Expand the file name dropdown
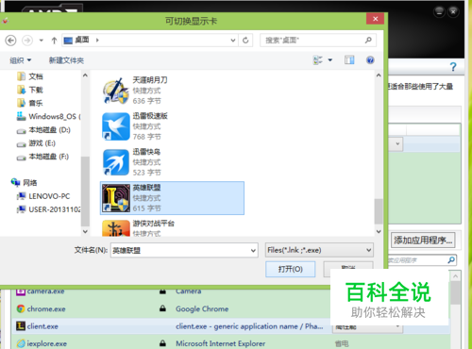Image resolution: width=472 pixels, height=349 pixels. [253, 251]
